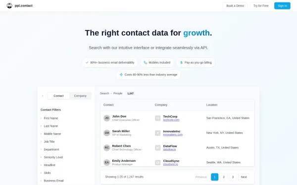Screen dimensions: 297x185
Task: Click the phone icon in Mobiles included badge
Action: tap(145, 63)
